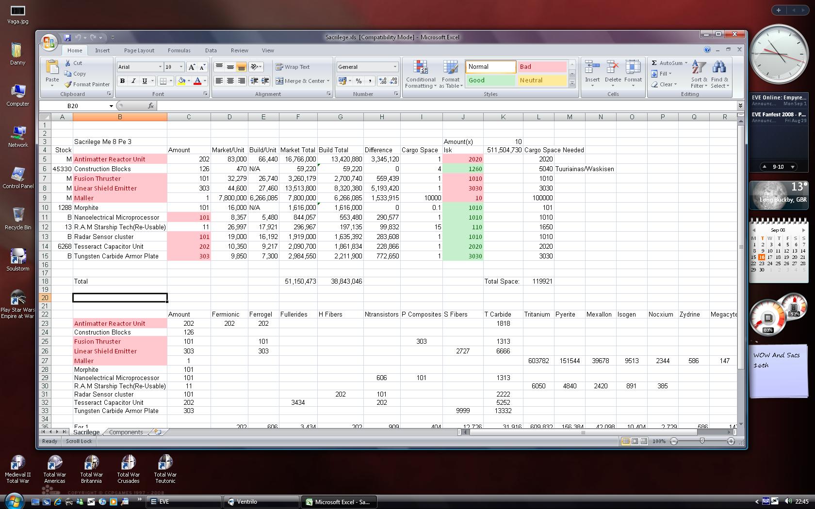Open Customize Quick Access Toolbar dropdown

click(x=113, y=37)
